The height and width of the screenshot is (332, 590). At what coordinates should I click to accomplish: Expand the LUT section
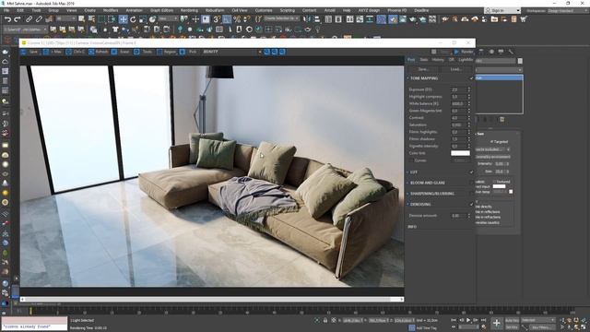click(x=407, y=172)
